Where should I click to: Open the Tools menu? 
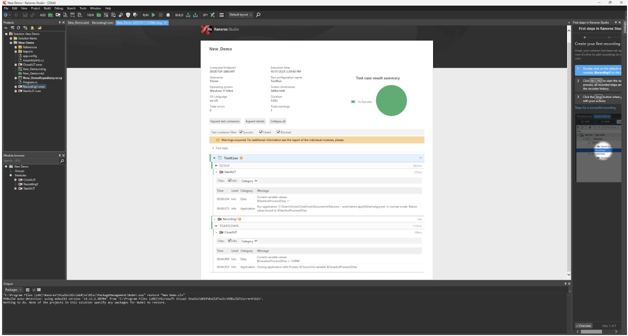[x=83, y=8]
